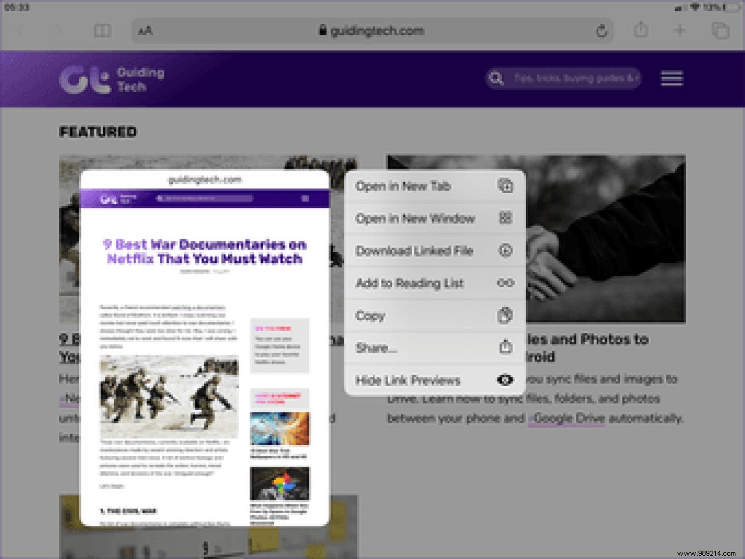Open a new tab with the plus icon
The height and width of the screenshot is (559, 745).
[x=680, y=30]
